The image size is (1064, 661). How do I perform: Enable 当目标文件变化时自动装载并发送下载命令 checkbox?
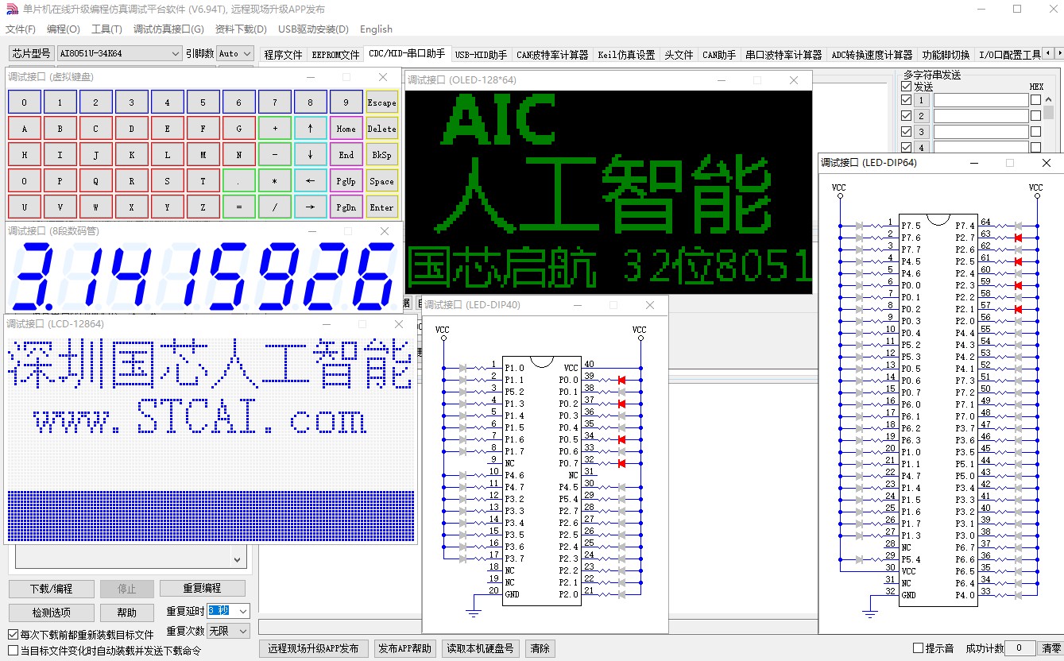pyautogui.click(x=13, y=651)
